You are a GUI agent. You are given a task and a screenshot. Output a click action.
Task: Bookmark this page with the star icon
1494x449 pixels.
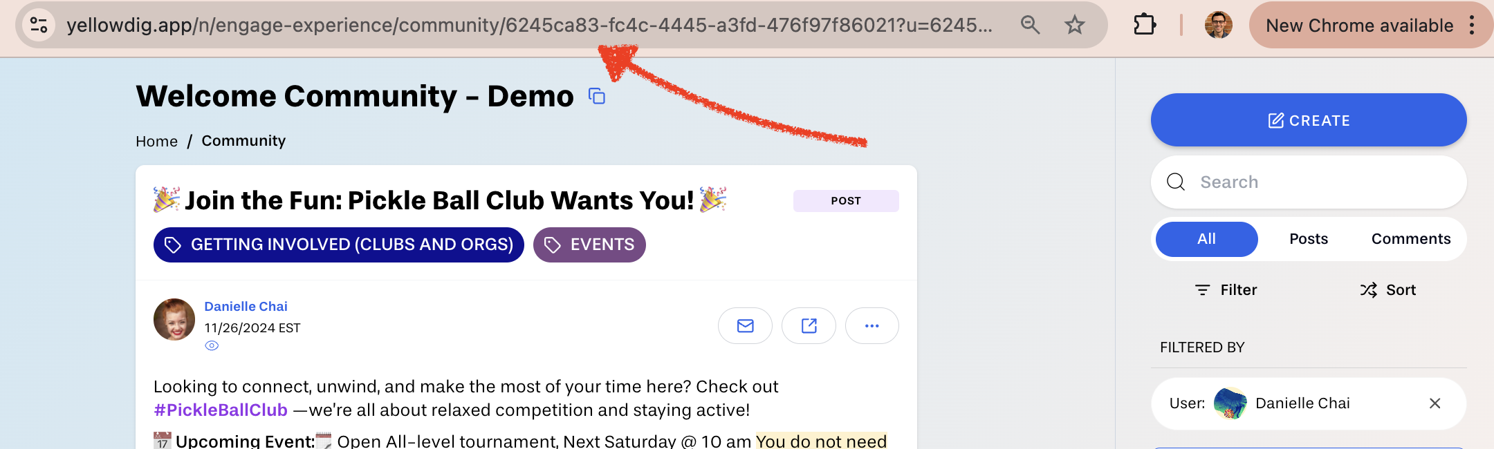tap(1074, 26)
